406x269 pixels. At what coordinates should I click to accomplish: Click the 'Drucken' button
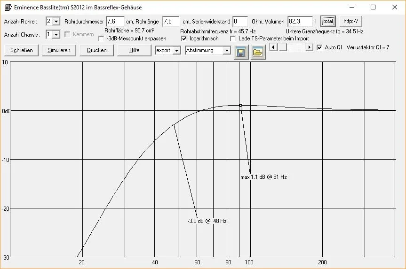pyautogui.click(x=96, y=50)
